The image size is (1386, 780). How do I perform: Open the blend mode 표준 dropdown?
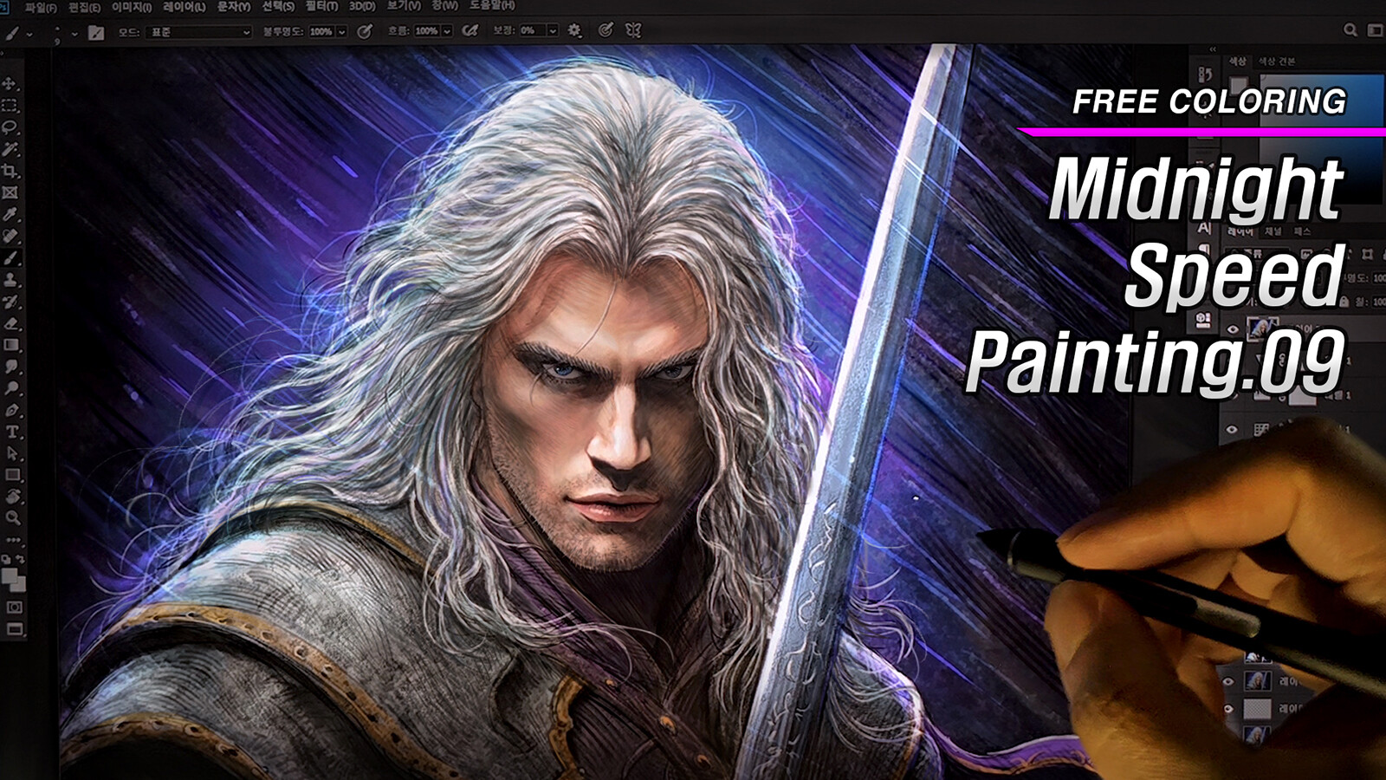(x=199, y=32)
